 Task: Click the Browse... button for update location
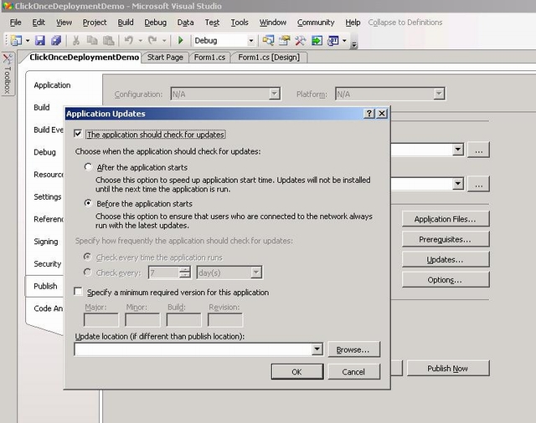coord(353,349)
